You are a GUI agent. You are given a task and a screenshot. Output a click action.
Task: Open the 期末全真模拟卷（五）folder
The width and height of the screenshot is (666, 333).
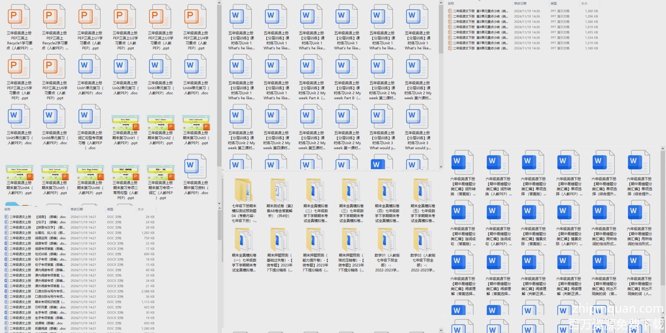(422, 190)
